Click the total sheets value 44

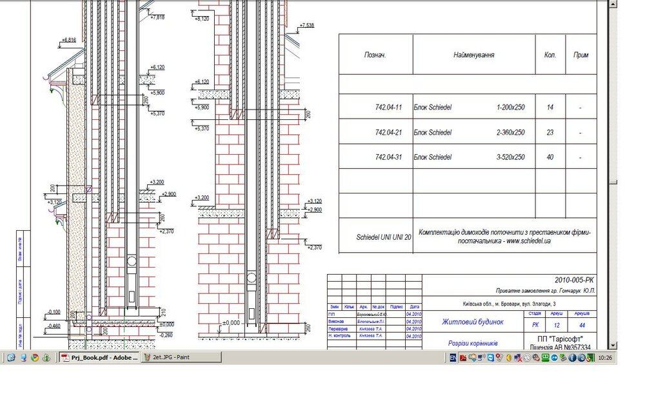582,325
